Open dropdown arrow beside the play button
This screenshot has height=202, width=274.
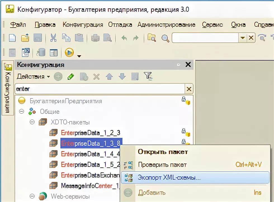79,56
